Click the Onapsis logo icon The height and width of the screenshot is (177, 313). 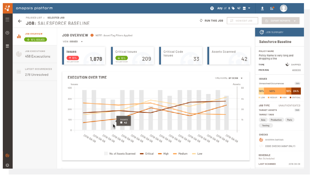(7, 8)
